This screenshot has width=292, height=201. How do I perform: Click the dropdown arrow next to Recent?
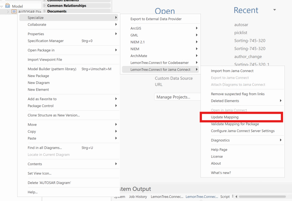pos(274,10)
